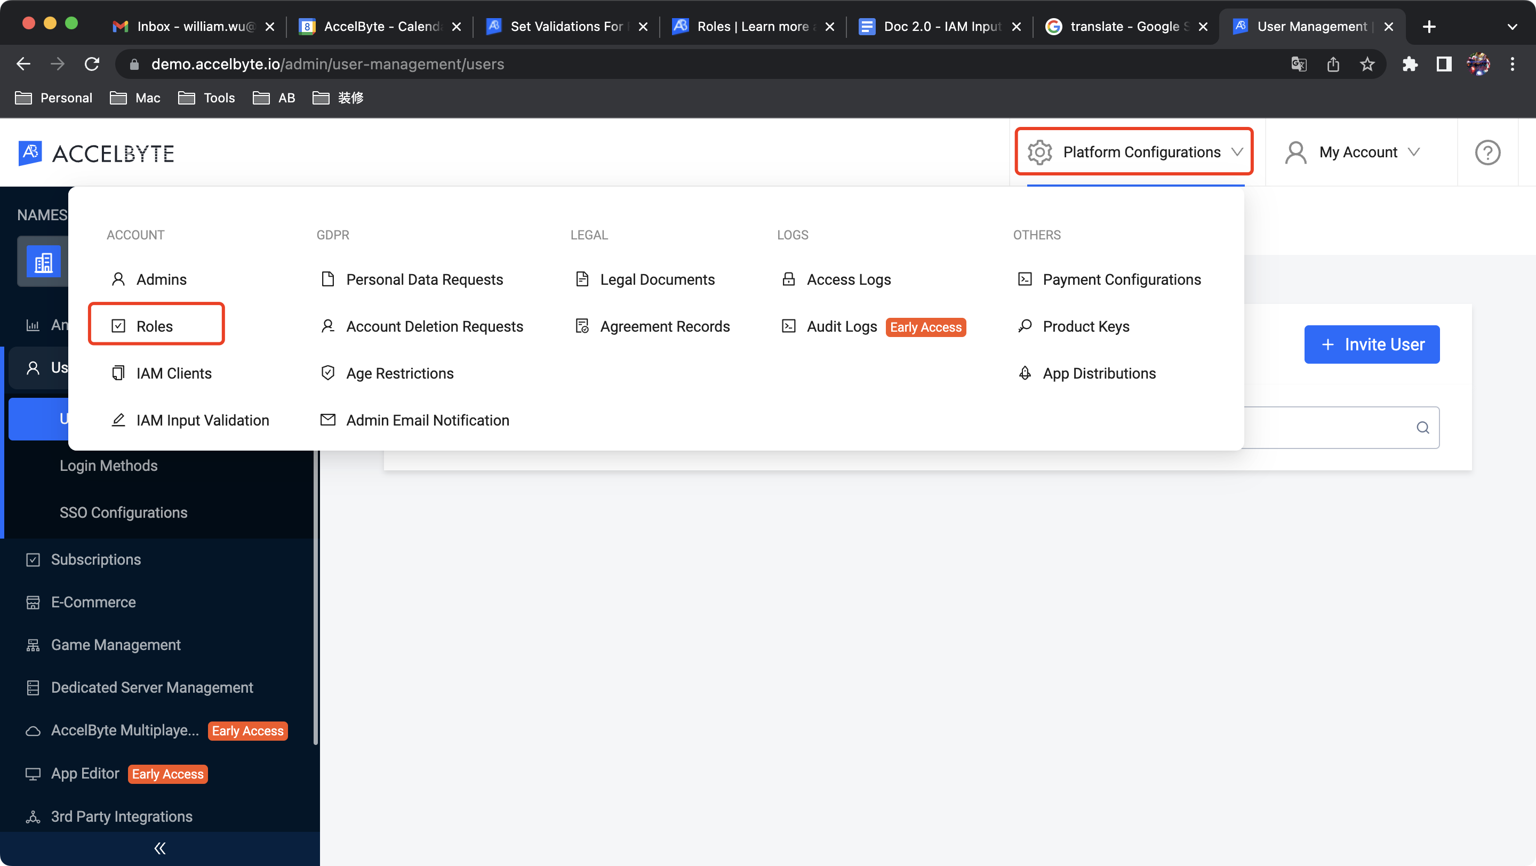This screenshot has width=1536, height=866.
Task: Select IAM Clients from Account column
Action: (162, 373)
